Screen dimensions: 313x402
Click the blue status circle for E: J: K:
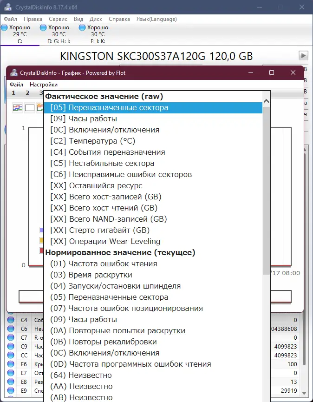[x=82, y=27]
